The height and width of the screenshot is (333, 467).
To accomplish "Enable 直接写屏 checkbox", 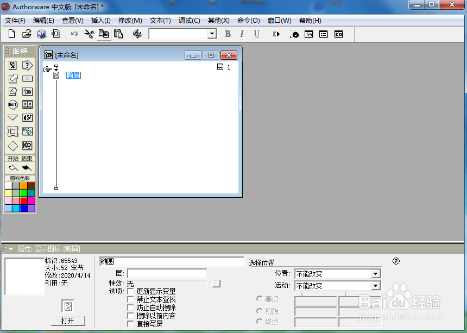I will point(130,323).
